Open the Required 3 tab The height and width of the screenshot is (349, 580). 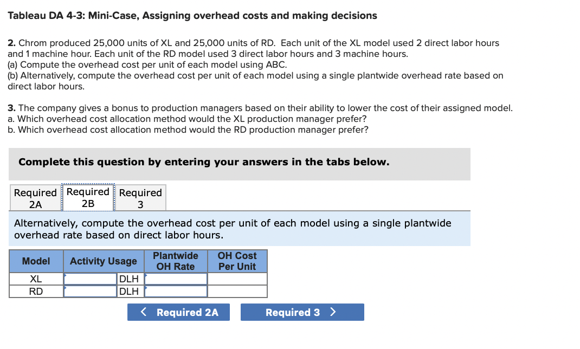[x=140, y=197]
